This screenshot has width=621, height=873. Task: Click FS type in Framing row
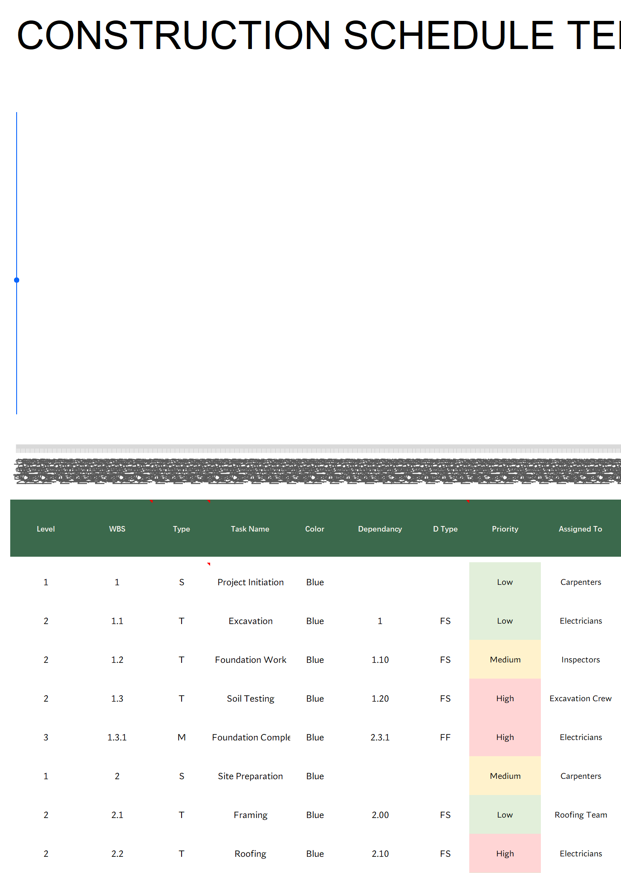pos(445,815)
